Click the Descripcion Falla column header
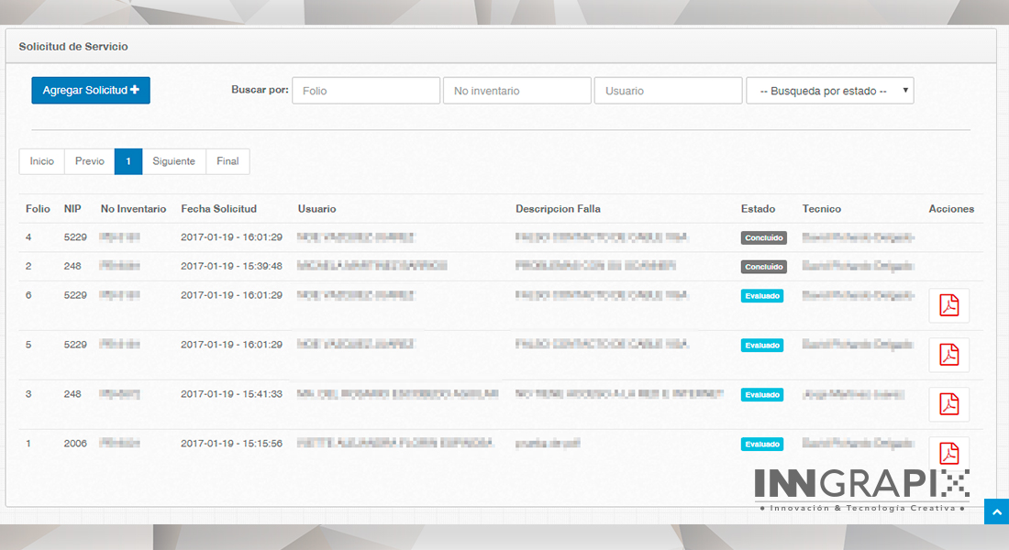1009x550 pixels. [558, 209]
